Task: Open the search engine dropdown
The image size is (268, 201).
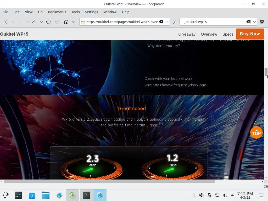Action: (x=254, y=22)
